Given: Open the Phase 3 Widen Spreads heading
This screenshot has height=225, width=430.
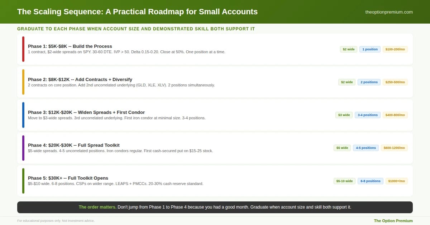Looking at the screenshot, I should tap(86, 112).
